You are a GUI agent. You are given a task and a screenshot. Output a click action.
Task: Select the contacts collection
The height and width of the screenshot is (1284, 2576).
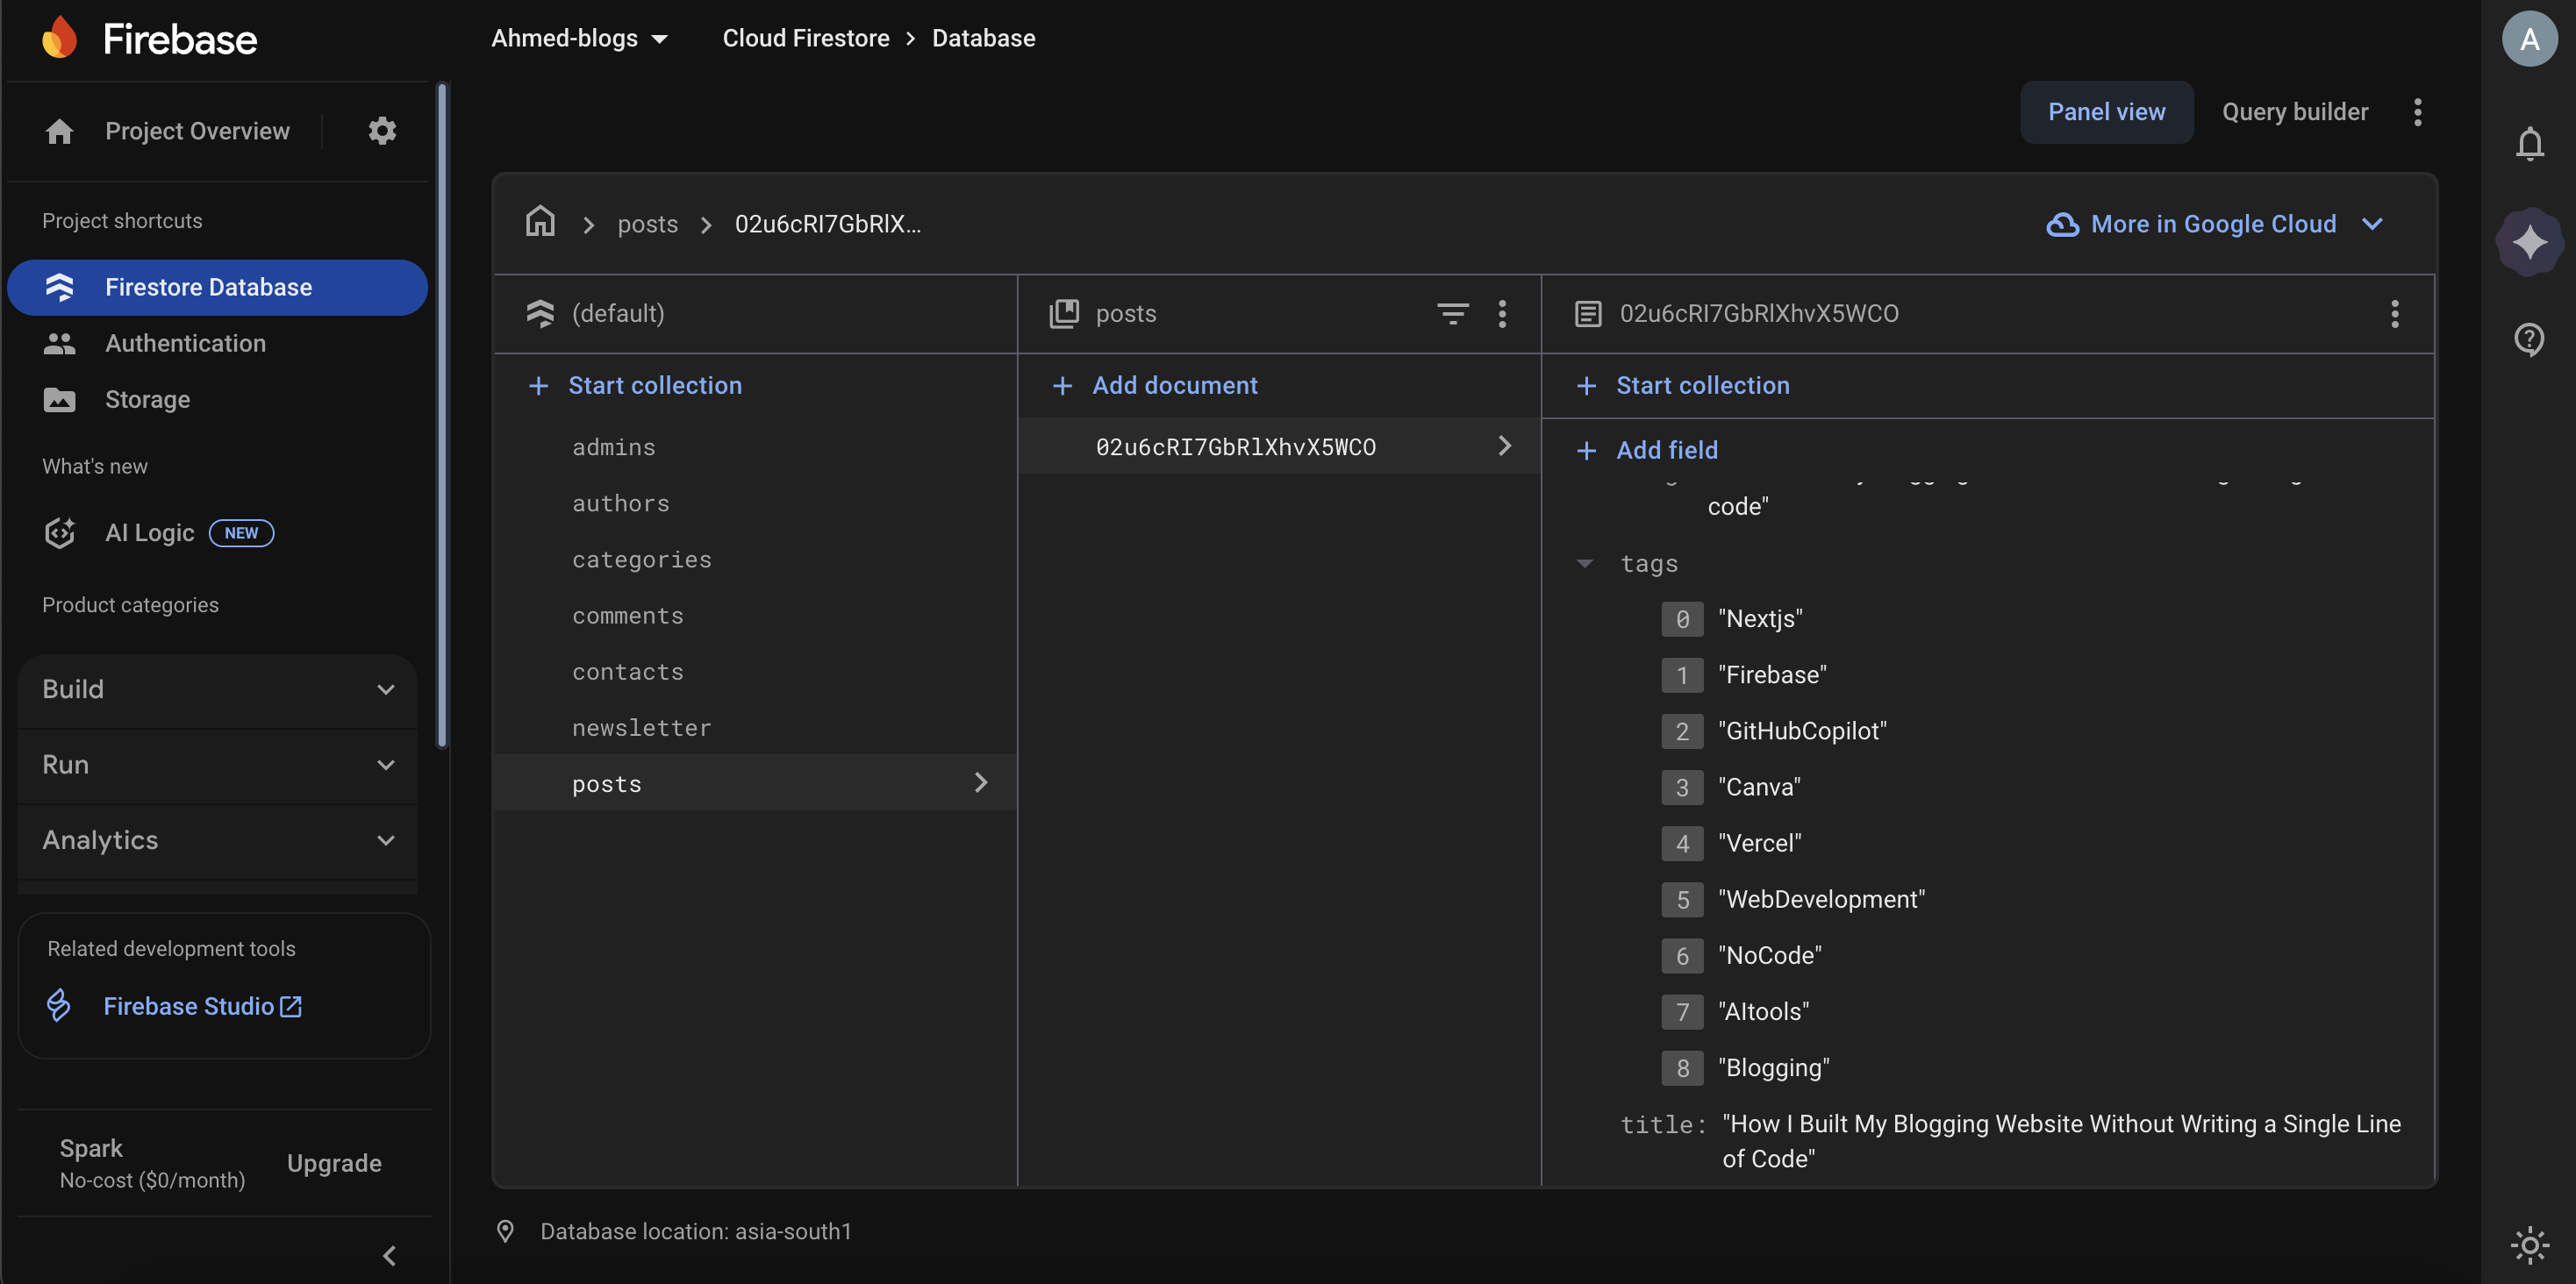[x=755, y=672]
